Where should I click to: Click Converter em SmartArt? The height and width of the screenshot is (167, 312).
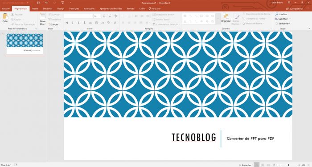(x=166, y=24)
